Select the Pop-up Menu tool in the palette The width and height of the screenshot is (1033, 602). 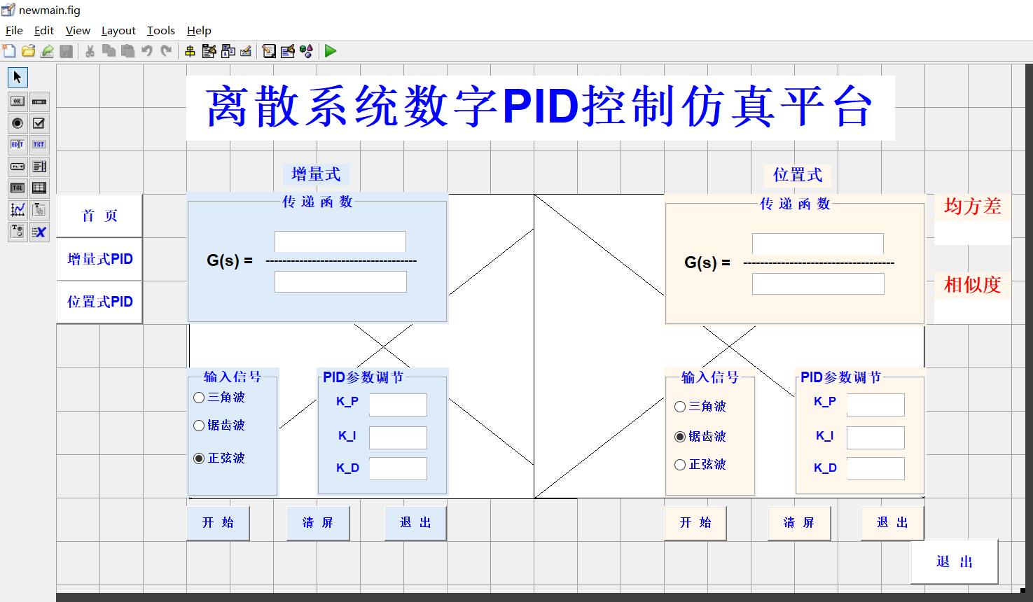(x=17, y=167)
